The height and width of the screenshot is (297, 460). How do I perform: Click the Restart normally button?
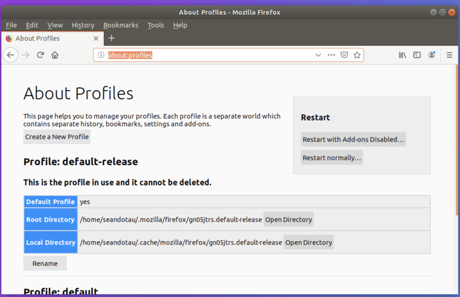pos(332,158)
